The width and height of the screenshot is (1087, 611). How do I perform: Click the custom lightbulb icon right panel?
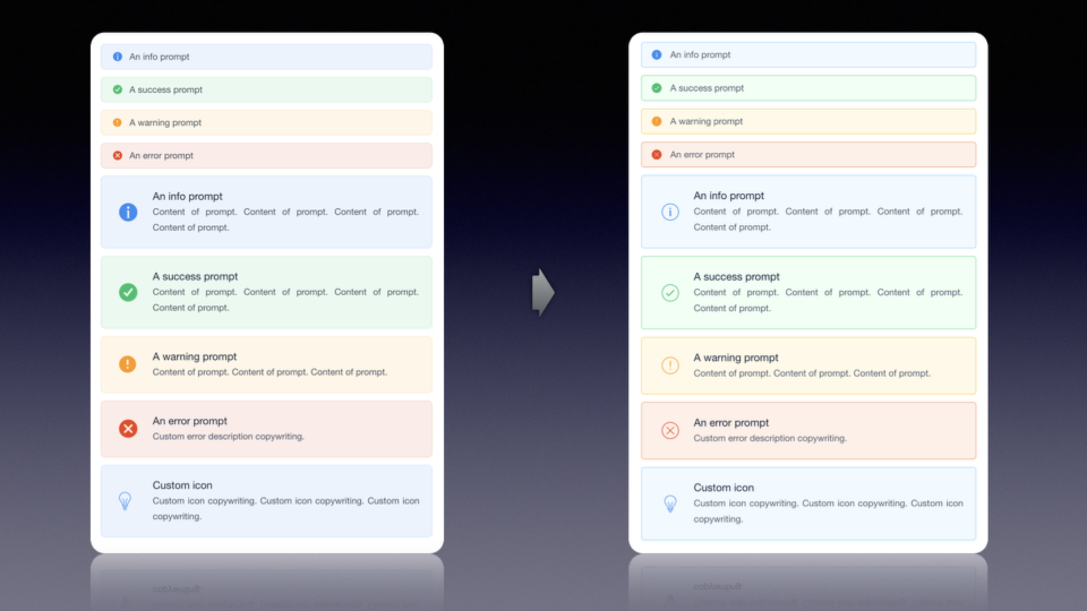(x=670, y=502)
